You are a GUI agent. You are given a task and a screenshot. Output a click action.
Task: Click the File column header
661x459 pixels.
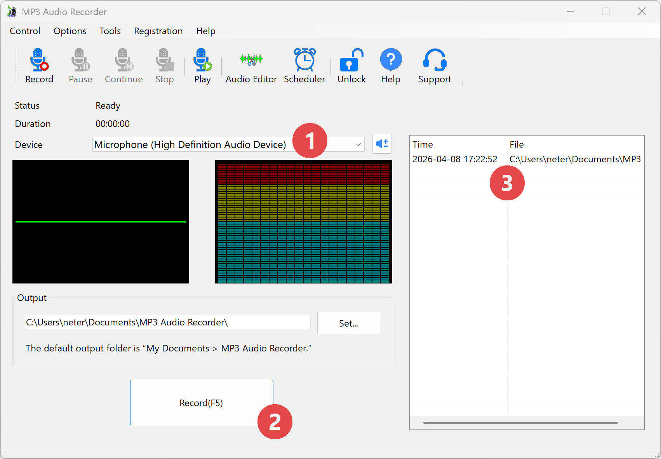pos(576,144)
